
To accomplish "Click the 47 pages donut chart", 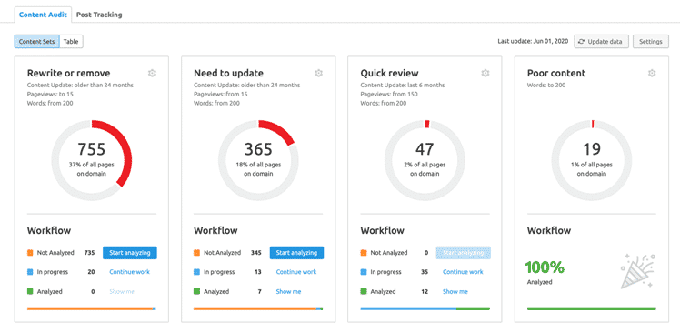I will tap(425, 160).
